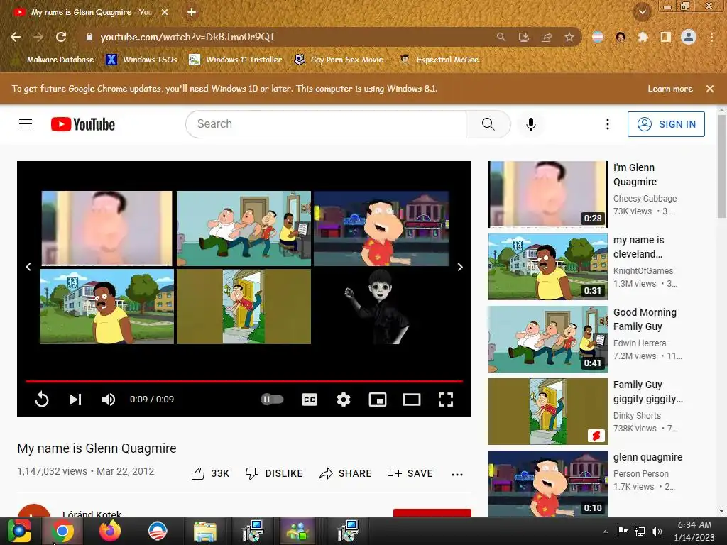Click the search magnifier button
Image resolution: width=727 pixels, height=545 pixels.
tap(488, 124)
